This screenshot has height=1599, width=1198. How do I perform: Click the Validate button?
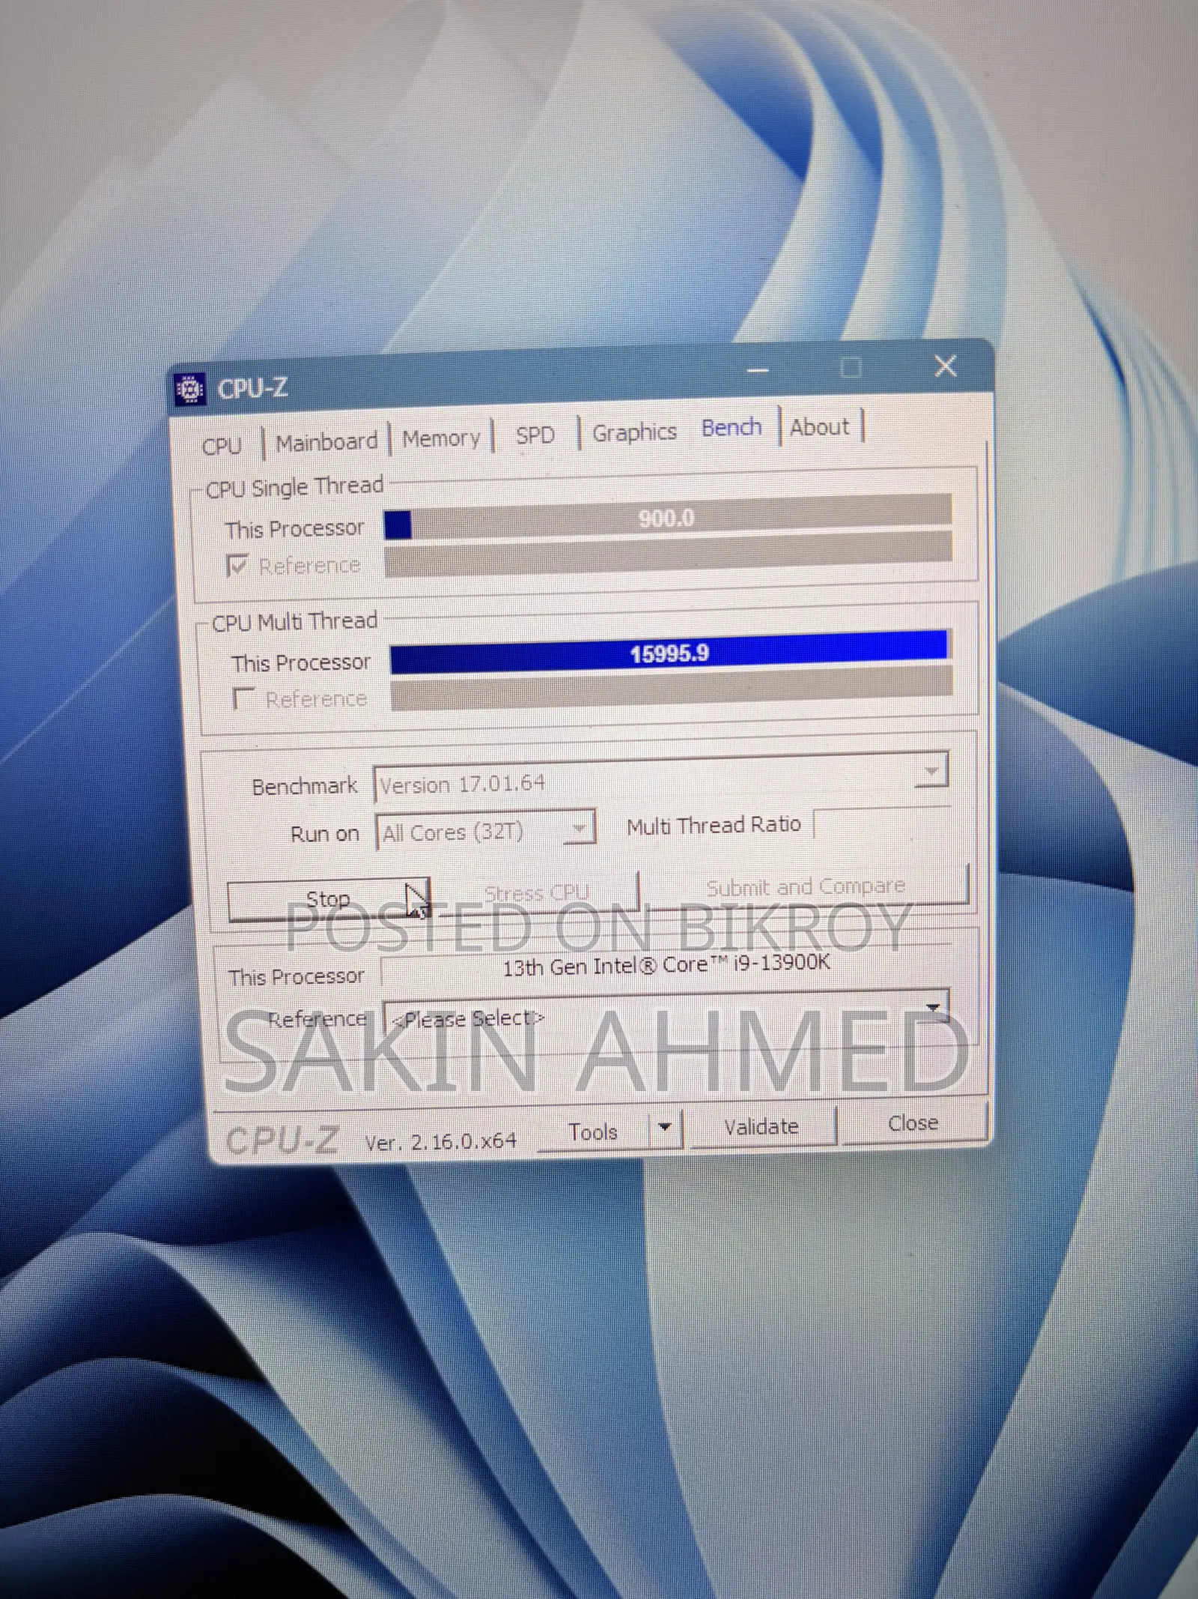point(761,1126)
